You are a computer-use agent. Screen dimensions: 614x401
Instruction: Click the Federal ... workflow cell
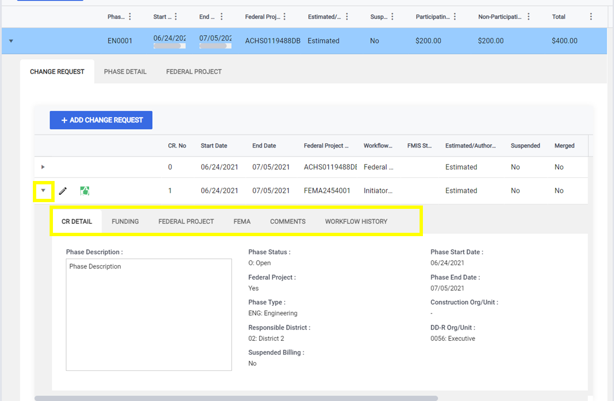[378, 167]
